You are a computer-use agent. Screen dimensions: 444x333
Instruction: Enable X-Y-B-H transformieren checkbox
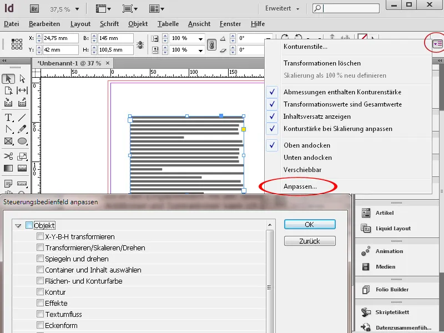tap(40, 236)
